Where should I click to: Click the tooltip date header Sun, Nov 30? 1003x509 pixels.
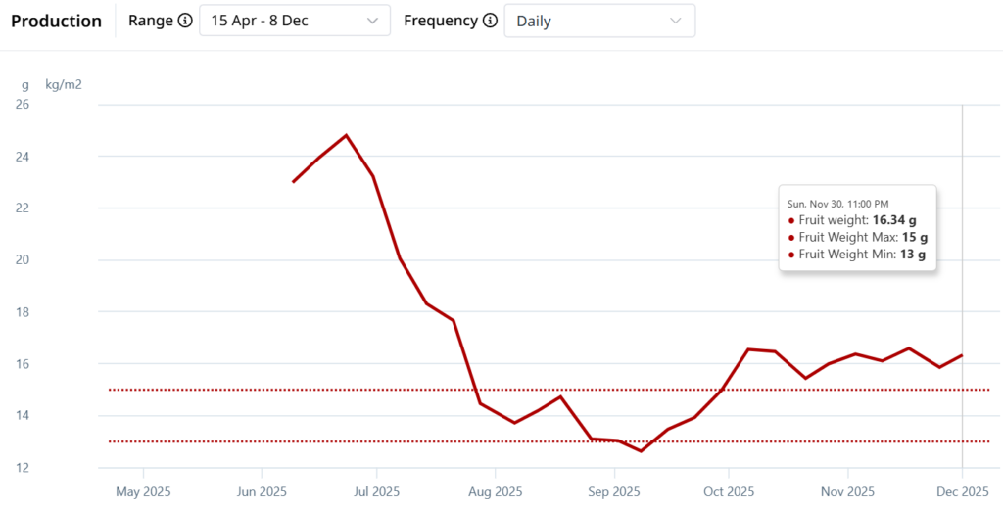(837, 203)
